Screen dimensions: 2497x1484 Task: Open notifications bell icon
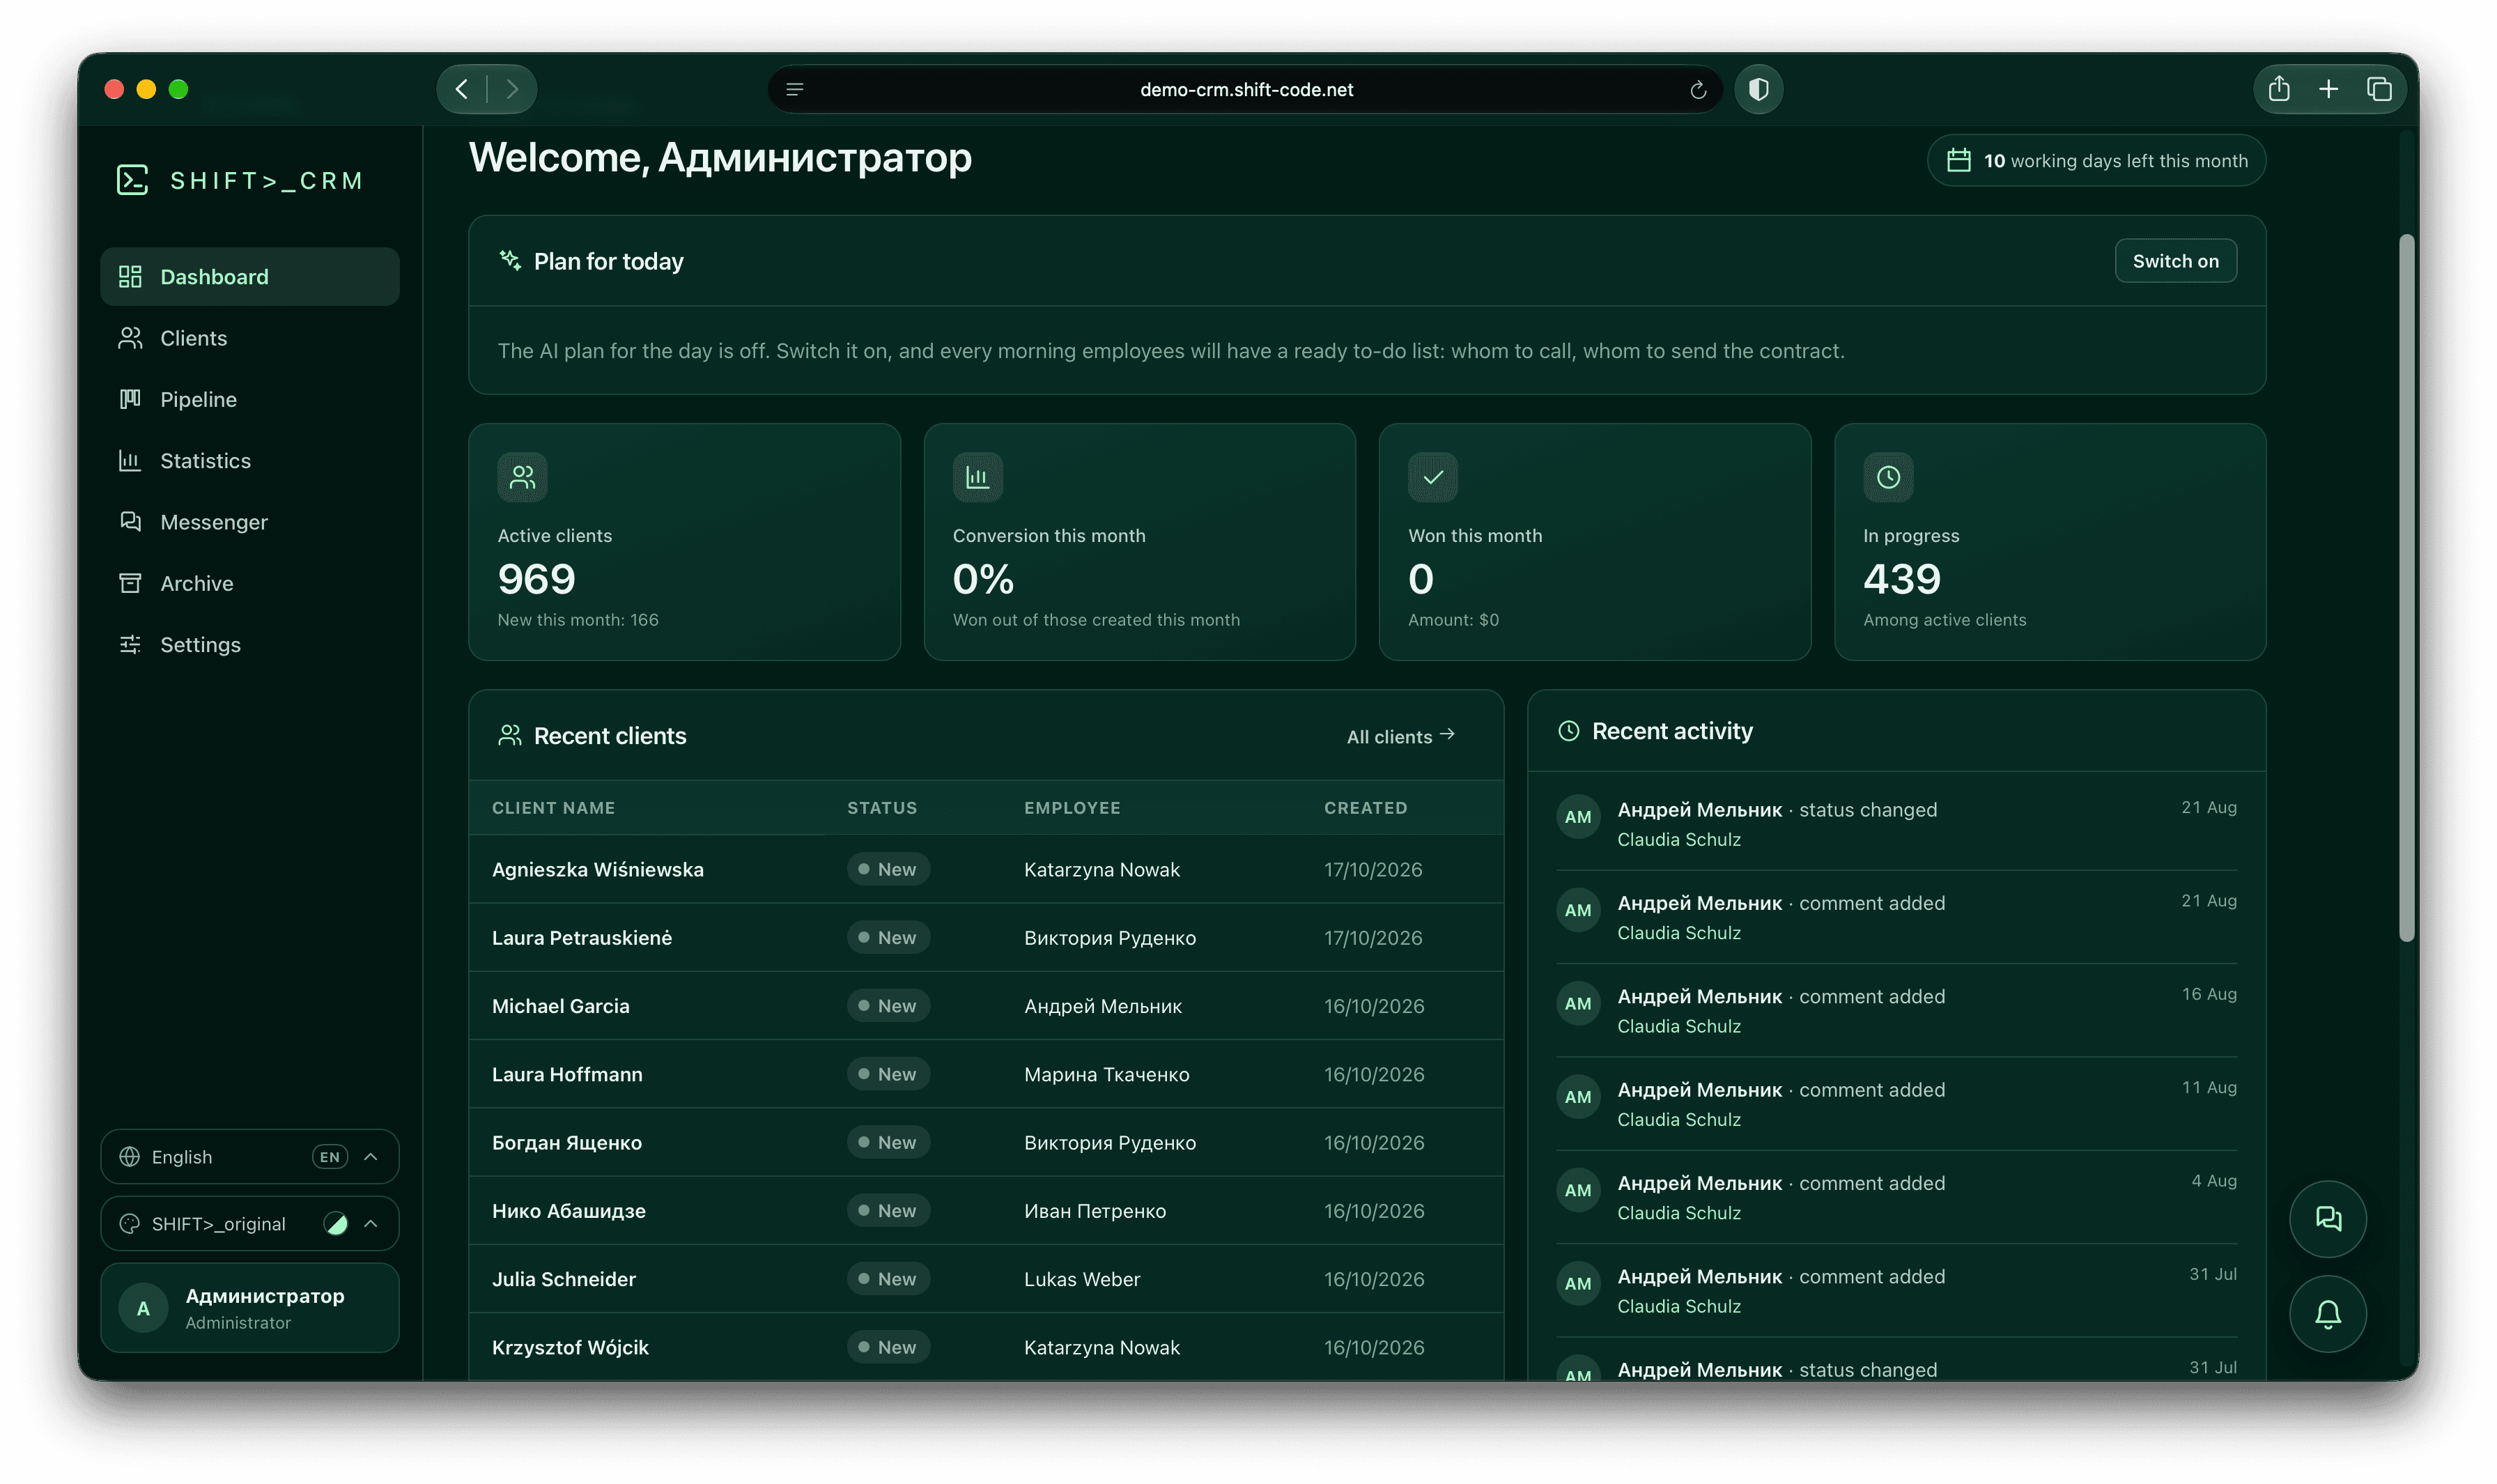tap(2327, 1313)
